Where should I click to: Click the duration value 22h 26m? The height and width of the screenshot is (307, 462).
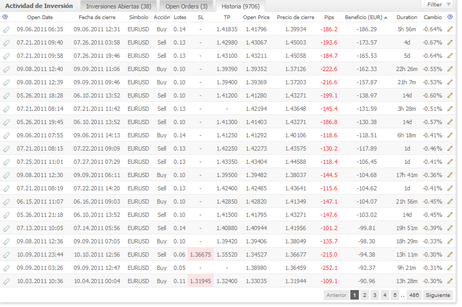[x=407, y=69]
